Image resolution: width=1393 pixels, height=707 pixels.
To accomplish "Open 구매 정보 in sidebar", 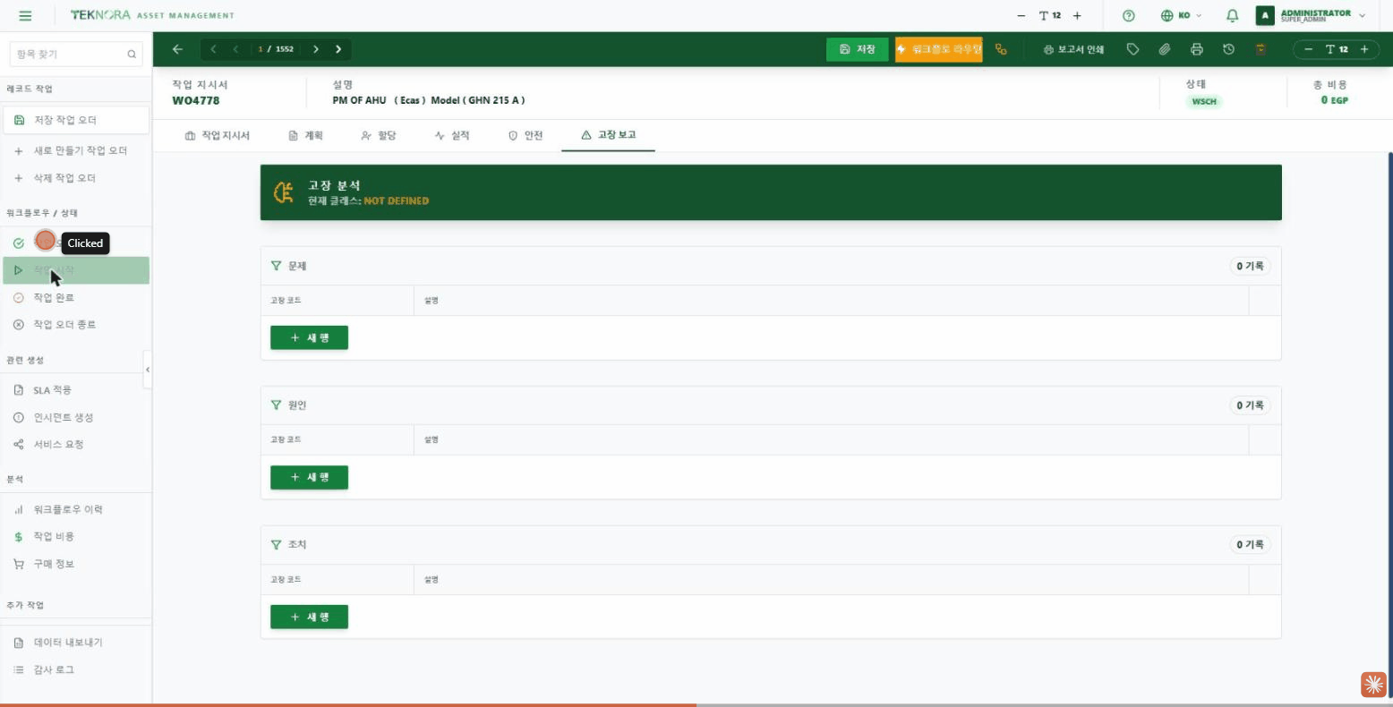I will 76,564.
